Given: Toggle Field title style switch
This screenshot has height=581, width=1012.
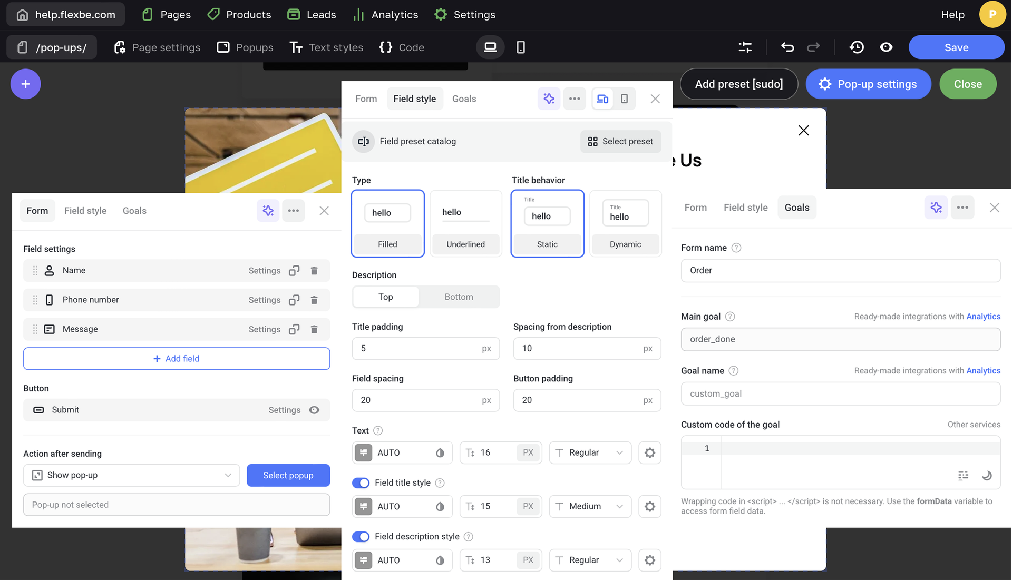Looking at the screenshot, I should pyautogui.click(x=361, y=483).
